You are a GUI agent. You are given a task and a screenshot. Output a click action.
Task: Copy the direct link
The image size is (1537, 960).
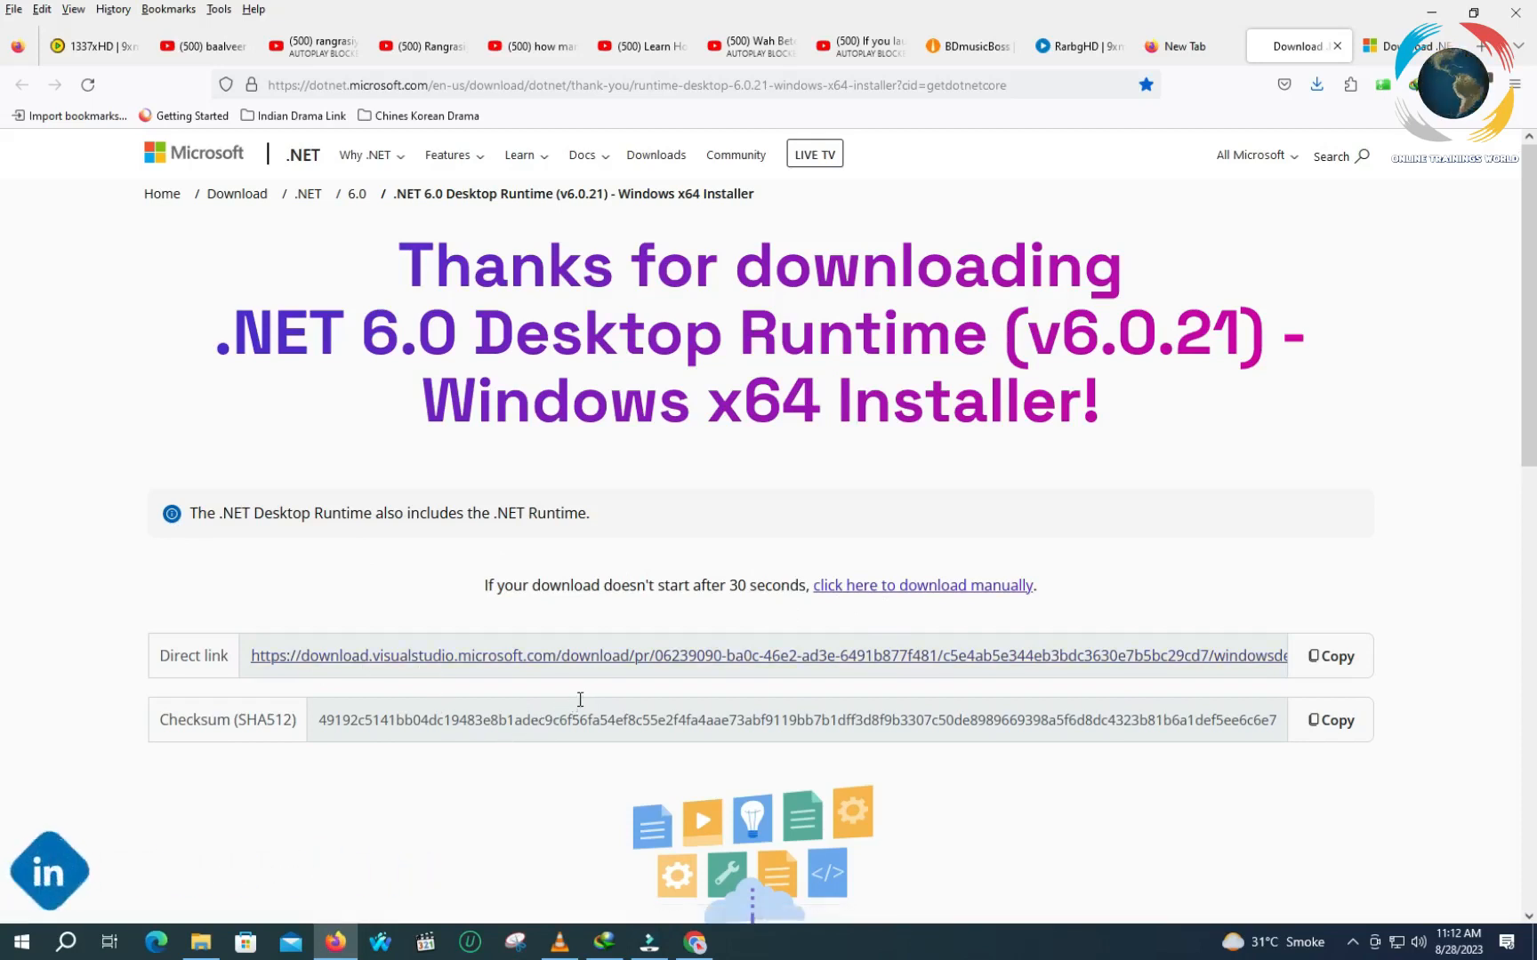[1331, 656]
